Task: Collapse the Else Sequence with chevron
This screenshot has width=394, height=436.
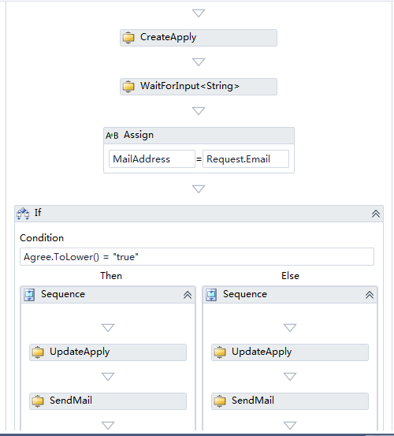Action: [x=370, y=295]
